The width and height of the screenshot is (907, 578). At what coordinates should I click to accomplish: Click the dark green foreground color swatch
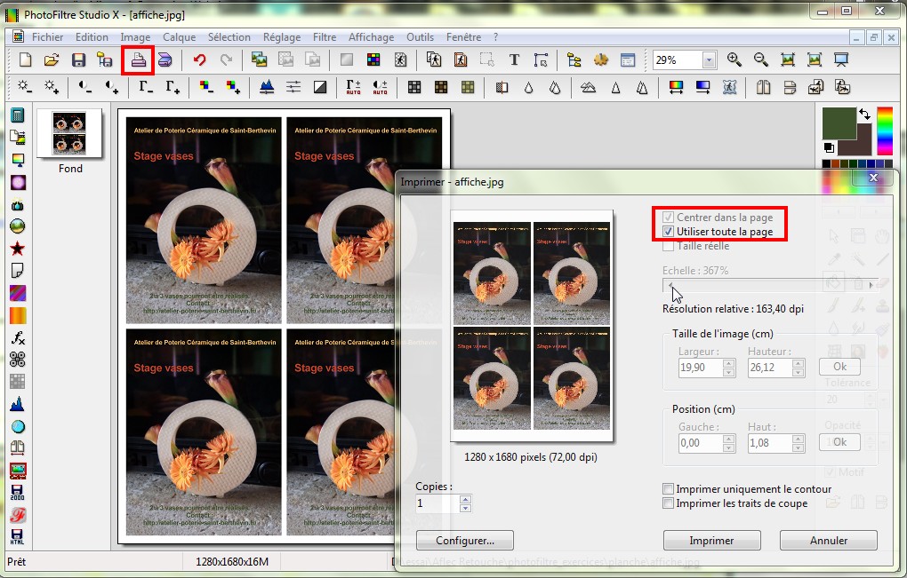click(839, 123)
